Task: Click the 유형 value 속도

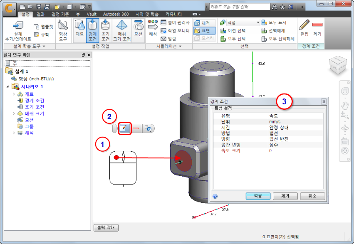Action: pos(273,116)
